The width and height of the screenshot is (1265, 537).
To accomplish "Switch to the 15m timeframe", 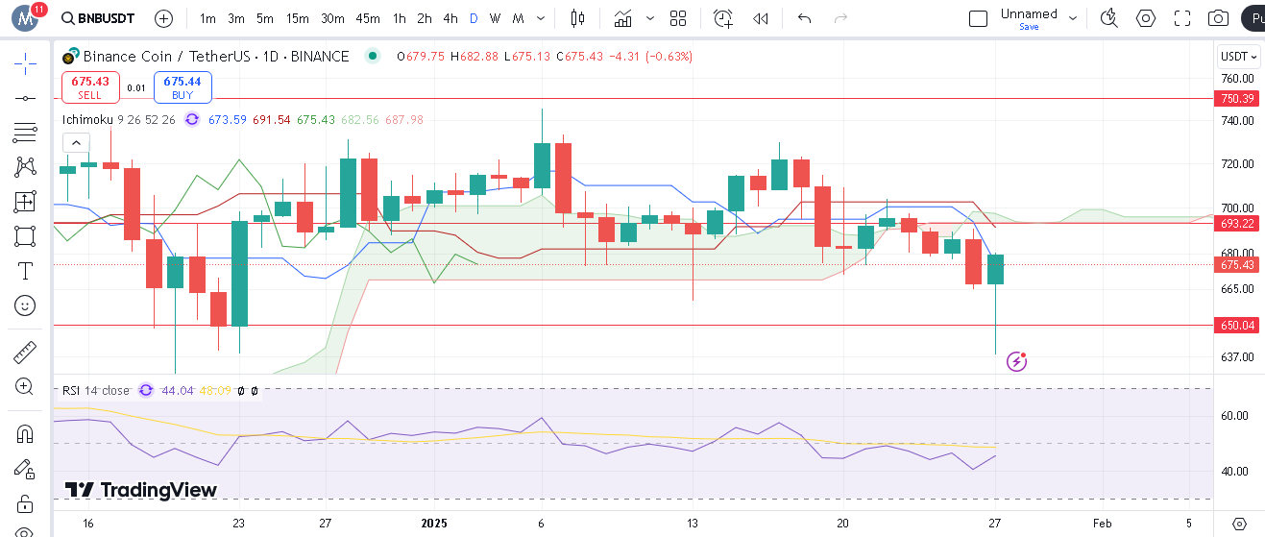I will (298, 18).
